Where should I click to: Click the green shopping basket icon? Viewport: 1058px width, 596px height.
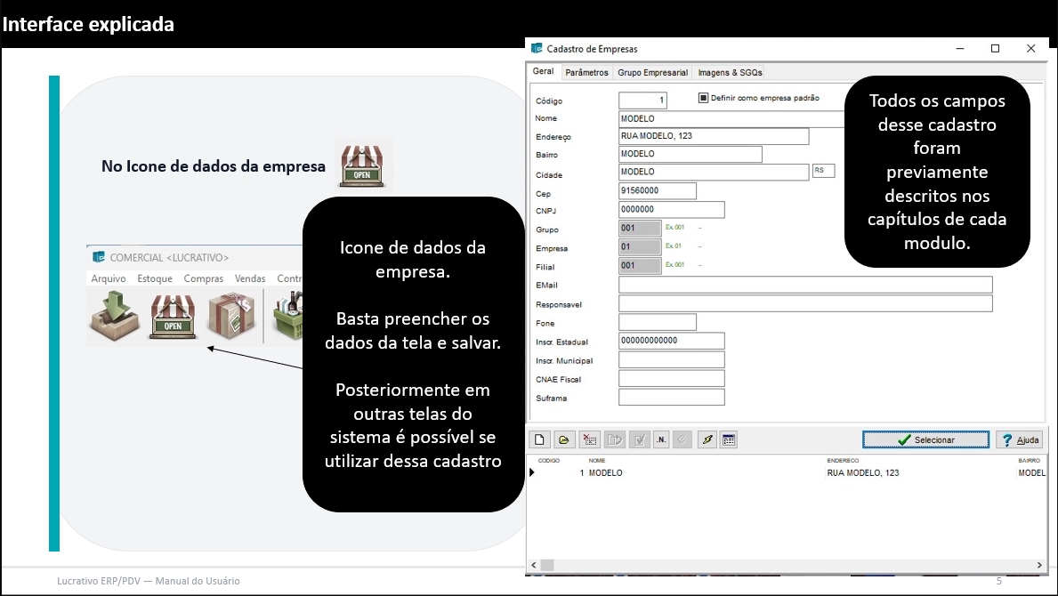pyautogui.click(x=287, y=318)
